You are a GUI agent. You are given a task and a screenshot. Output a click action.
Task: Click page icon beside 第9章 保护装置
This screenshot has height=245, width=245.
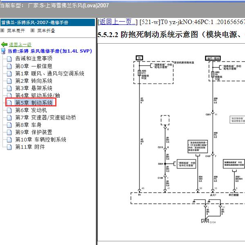pos(9,132)
